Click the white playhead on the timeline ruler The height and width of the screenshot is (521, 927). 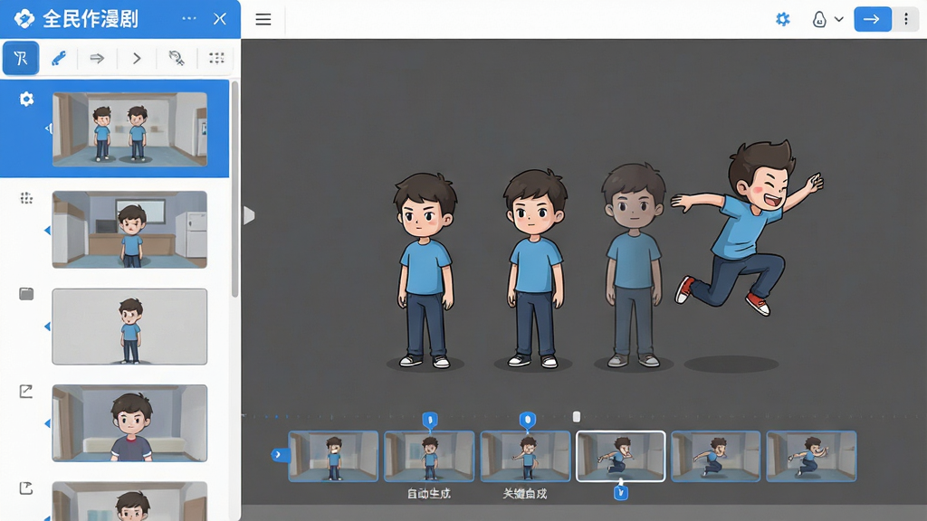tap(577, 417)
